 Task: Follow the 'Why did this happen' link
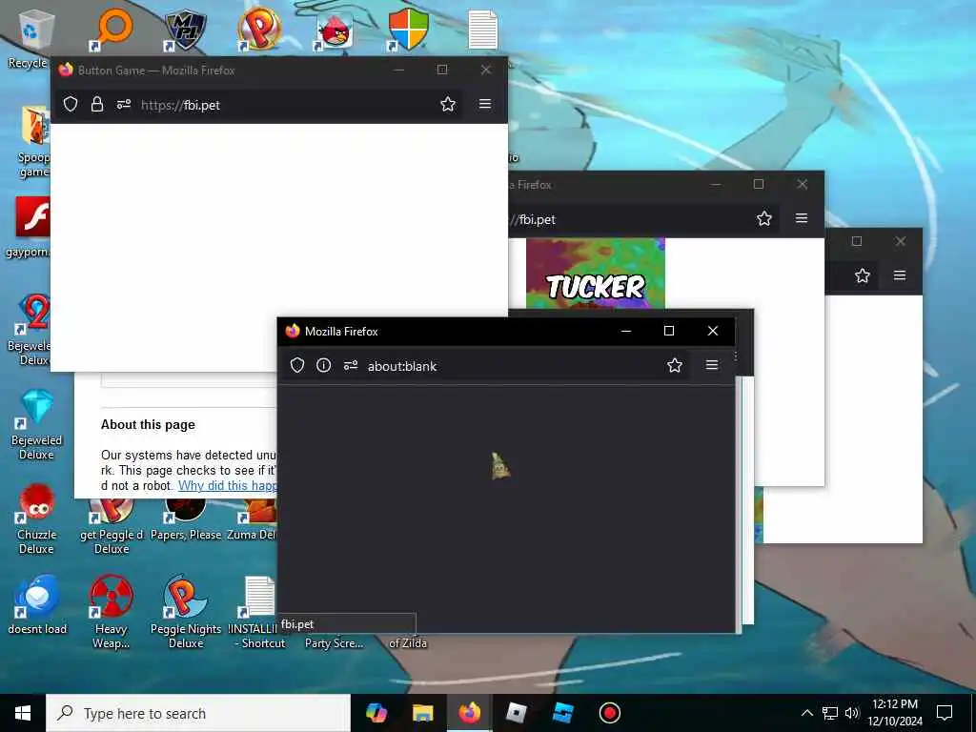coord(227,485)
